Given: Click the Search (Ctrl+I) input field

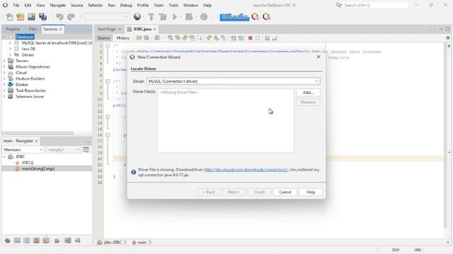Looking at the screenshot, I should (375, 5).
